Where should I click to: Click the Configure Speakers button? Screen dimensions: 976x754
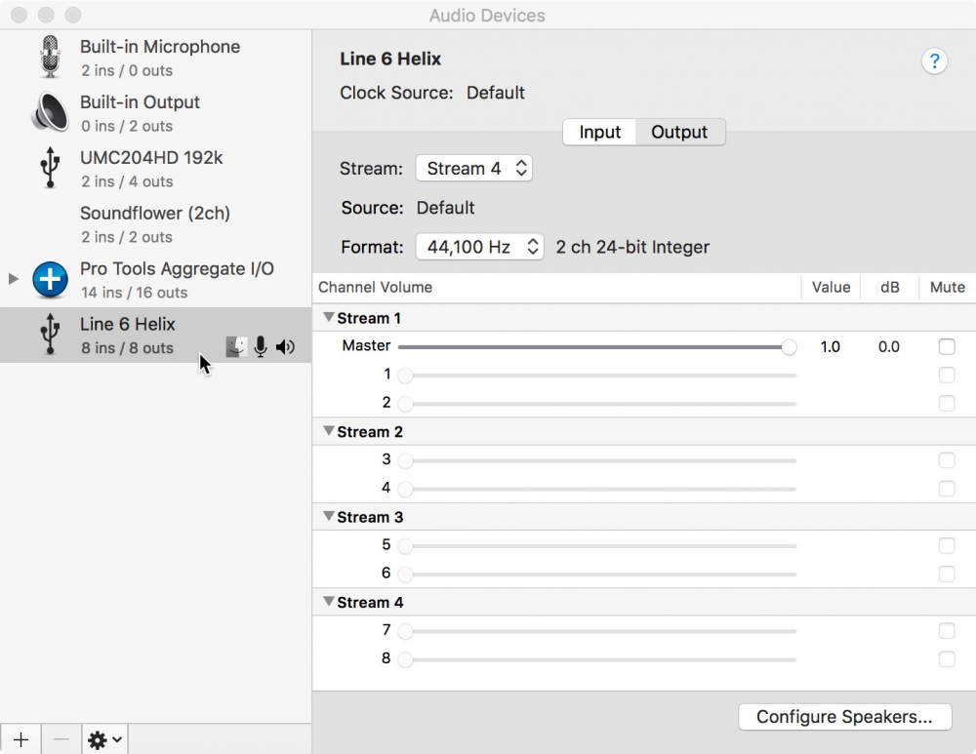[x=844, y=717]
